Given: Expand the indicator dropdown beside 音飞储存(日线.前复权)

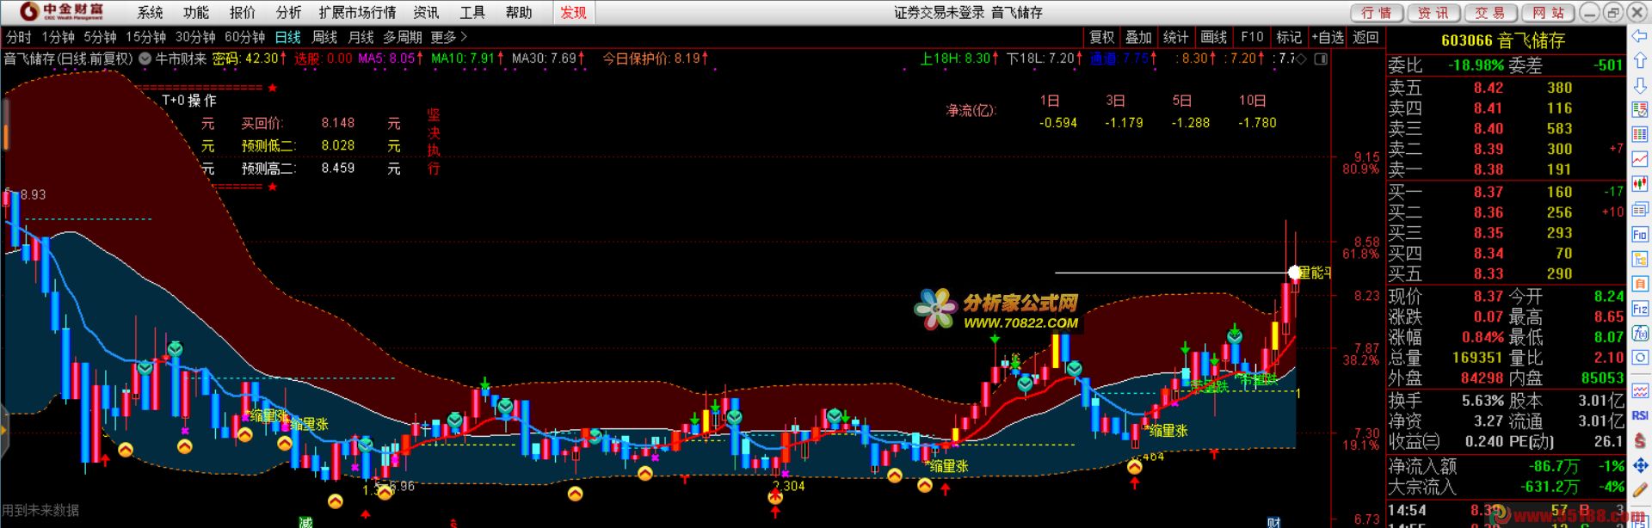Looking at the screenshot, I should (x=145, y=58).
